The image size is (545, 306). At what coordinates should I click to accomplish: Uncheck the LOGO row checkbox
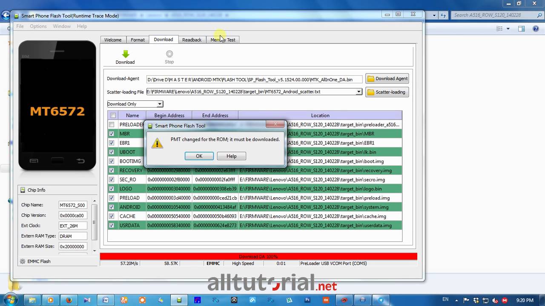coord(112,189)
